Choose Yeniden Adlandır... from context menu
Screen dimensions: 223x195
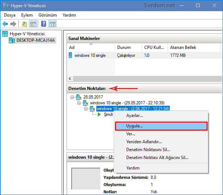tap(161, 142)
